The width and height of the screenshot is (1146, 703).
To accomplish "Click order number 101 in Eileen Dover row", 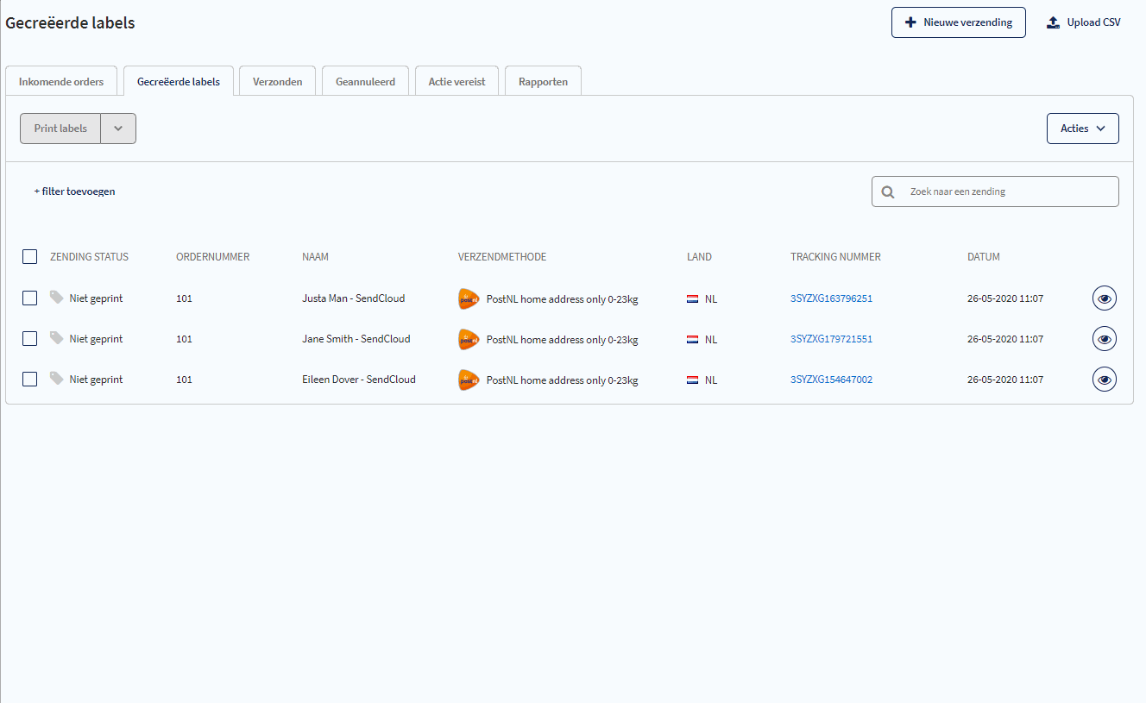I will point(184,380).
